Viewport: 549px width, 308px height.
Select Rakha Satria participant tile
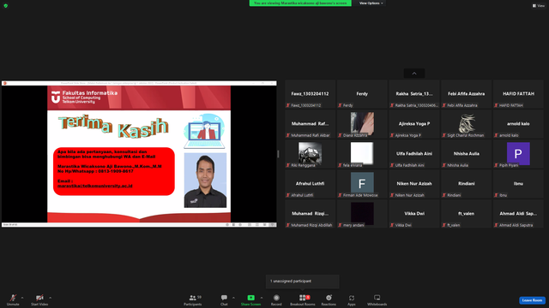(414, 94)
